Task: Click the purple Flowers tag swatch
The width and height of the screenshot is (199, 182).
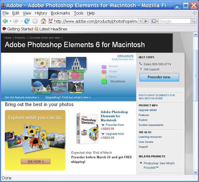Action: [x=104, y=67]
